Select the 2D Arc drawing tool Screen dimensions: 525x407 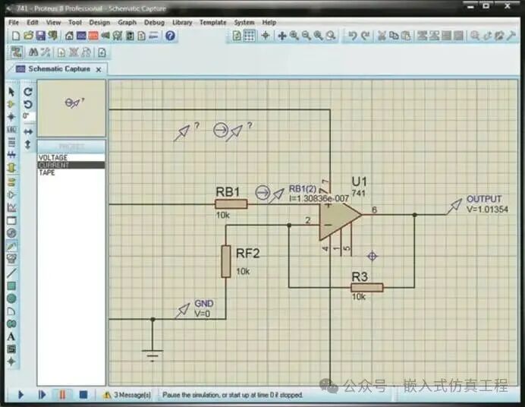point(11,311)
